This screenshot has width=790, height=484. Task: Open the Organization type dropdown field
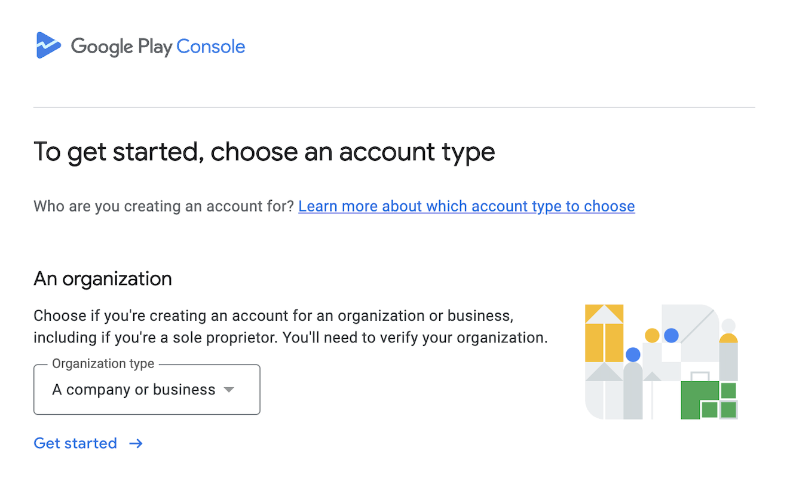pyautogui.click(x=147, y=390)
